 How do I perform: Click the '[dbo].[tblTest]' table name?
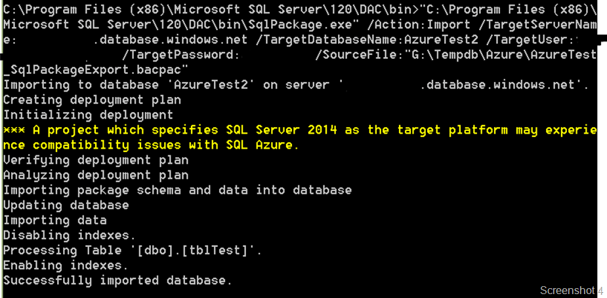tap(198, 250)
